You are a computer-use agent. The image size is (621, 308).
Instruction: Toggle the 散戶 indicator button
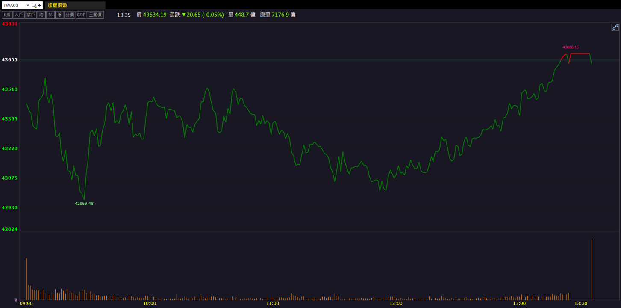(x=30, y=15)
